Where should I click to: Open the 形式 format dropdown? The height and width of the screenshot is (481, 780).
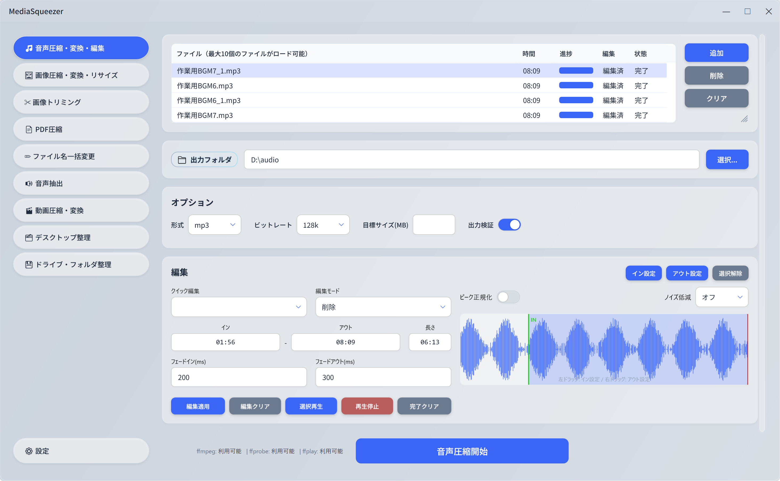click(x=214, y=225)
